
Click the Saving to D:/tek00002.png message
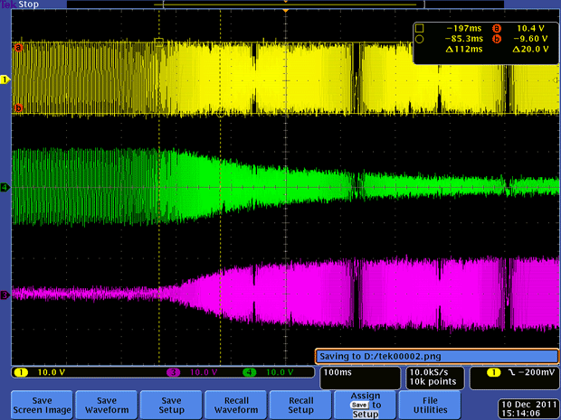pyautogui.click(x=437, y=357)
